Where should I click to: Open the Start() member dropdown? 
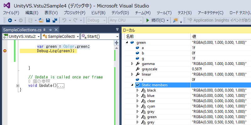(x=100, y=36)
